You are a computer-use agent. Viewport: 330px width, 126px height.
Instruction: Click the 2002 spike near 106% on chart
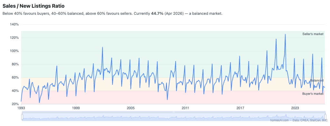[103, 47]
